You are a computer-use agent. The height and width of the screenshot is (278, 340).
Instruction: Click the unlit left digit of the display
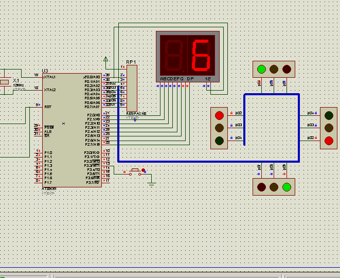coord(174,55)
